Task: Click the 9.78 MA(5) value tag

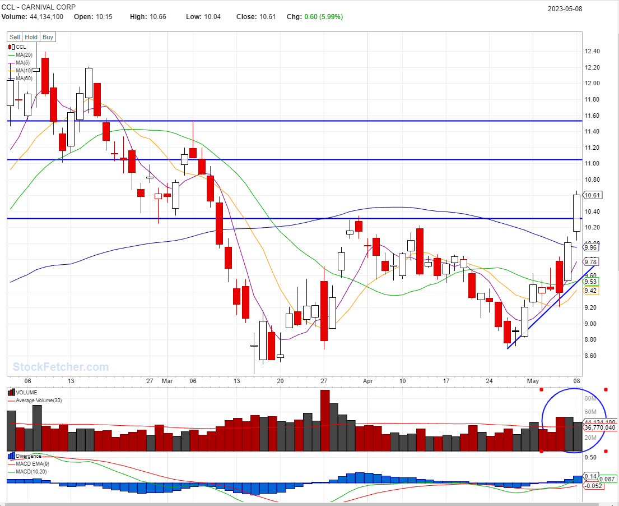Action: [x=590, y=262]
